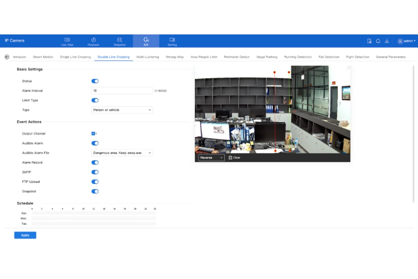This screenshot has width=418, height=279.
Task: Turn off the Audible Alarm switch
Action: click(95, 143)
